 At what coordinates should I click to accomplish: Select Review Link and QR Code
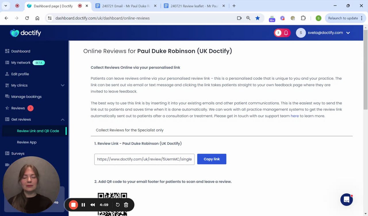pos(38,131)
